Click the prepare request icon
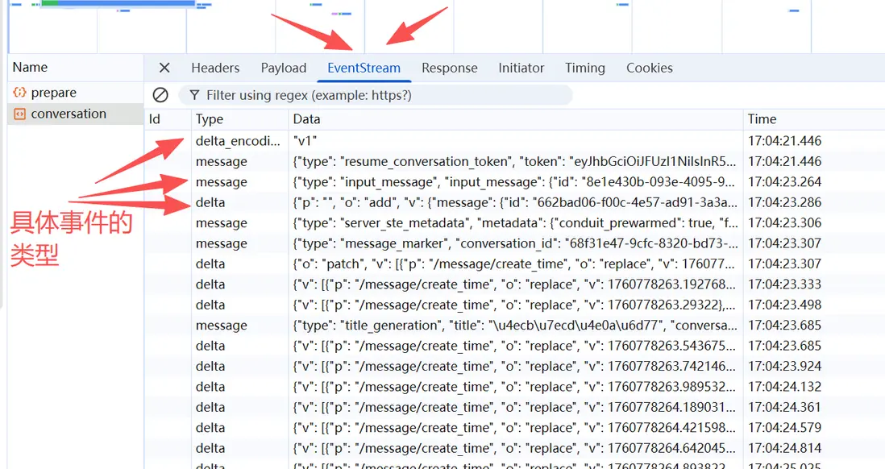This screenshot has width=885, height=469. [x=19, y=93]
